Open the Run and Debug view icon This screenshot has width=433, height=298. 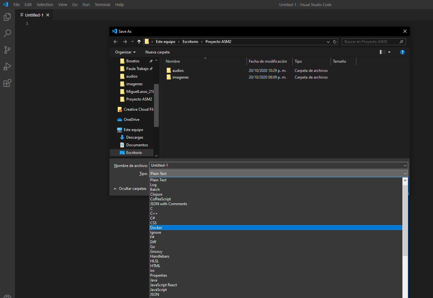(7, 66)
